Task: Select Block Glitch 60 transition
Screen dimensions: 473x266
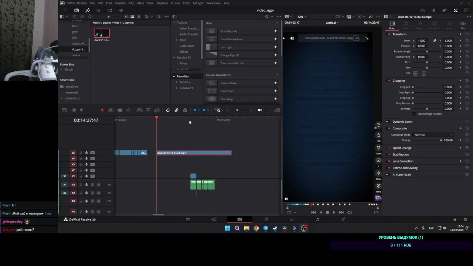Action: (242, 31)
